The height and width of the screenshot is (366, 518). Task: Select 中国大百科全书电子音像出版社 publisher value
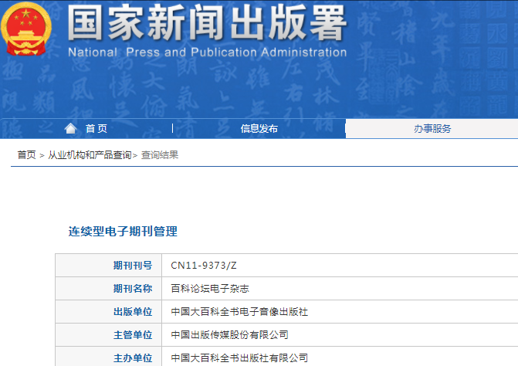239,312
